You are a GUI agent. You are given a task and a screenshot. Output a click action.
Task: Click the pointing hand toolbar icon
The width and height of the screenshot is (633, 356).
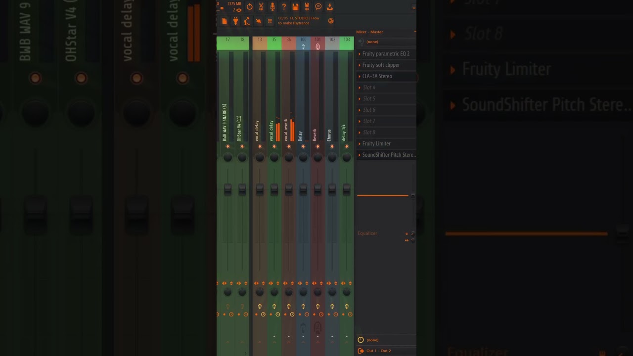[258, 21]
